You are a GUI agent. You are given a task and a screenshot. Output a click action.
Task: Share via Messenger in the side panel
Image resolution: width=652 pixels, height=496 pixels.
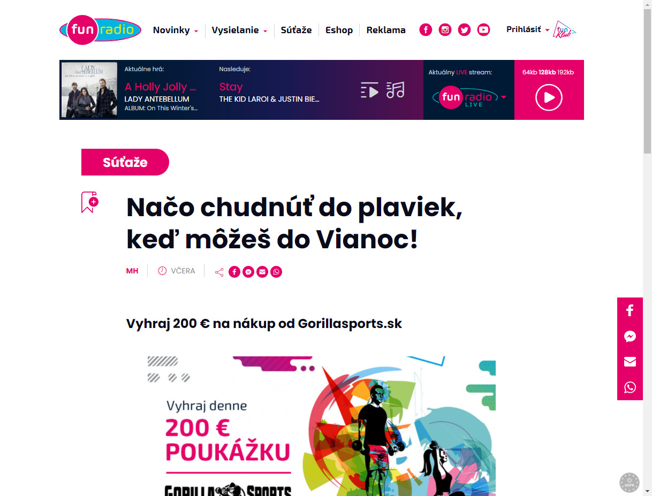(x=630, y=337)
